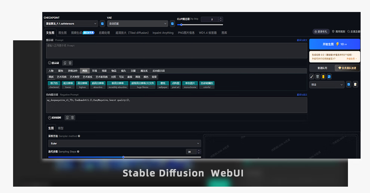
Task: Click the Negative Prompt text box
Action: [176, 105]
